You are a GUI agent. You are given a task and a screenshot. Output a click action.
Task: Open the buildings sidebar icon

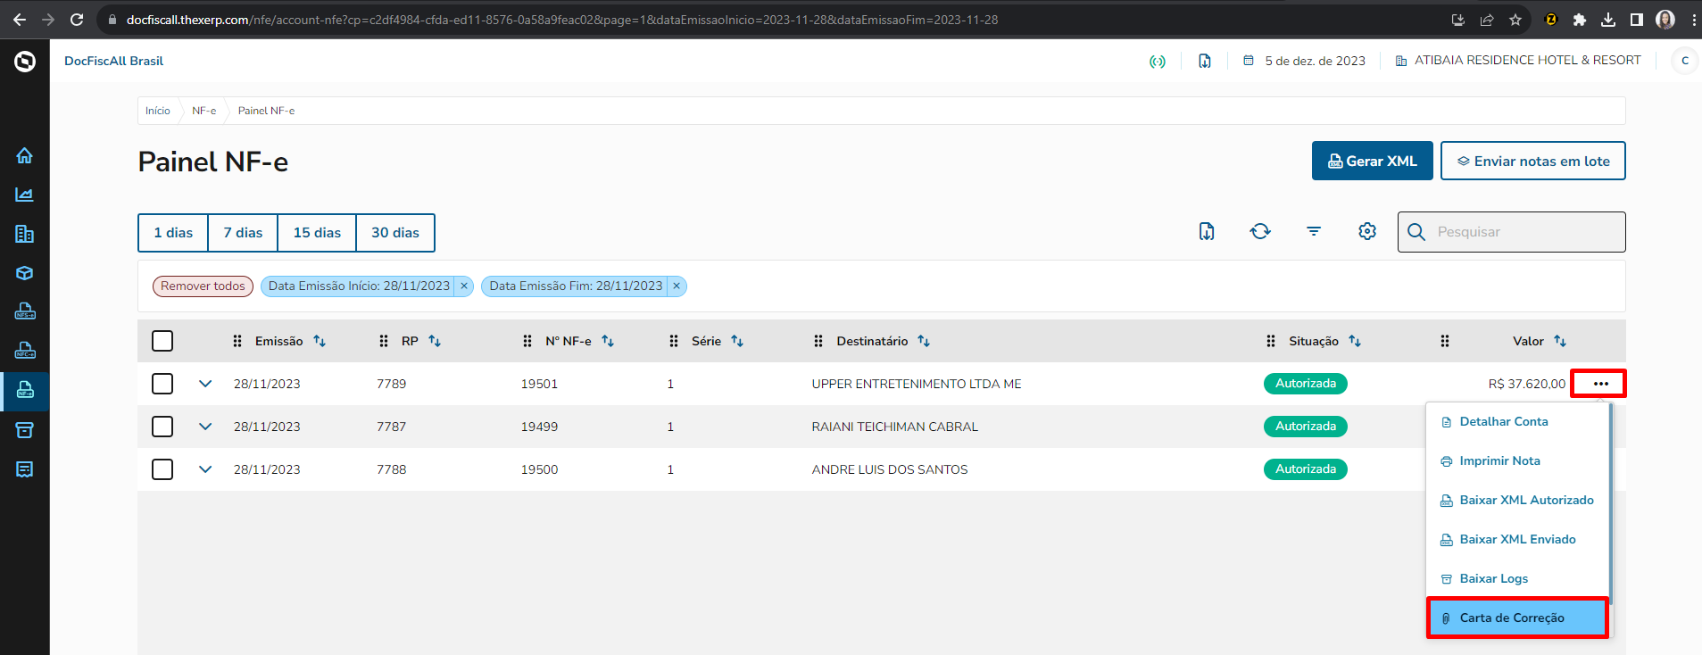coord(24,234)
